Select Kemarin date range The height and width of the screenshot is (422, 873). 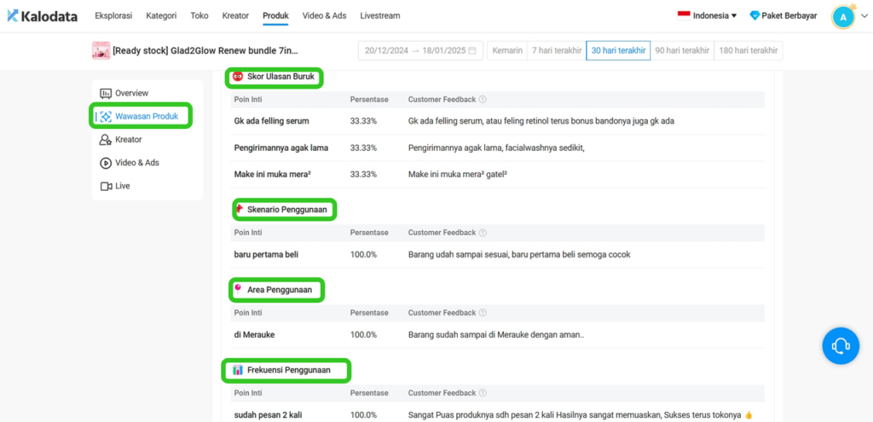(507, 50)
